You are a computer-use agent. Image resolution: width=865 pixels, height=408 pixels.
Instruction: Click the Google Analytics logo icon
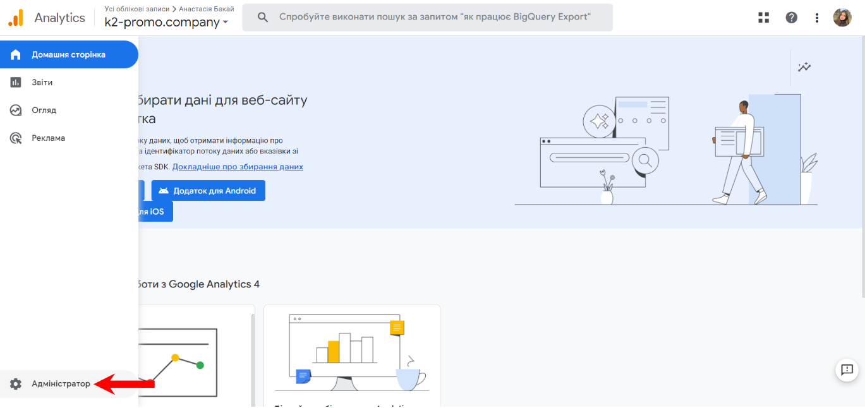point(15,17)
